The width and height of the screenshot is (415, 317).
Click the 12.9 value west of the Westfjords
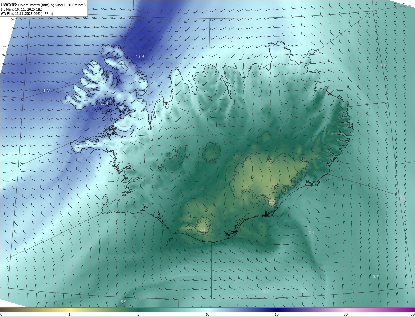click(x=47, y=90)
